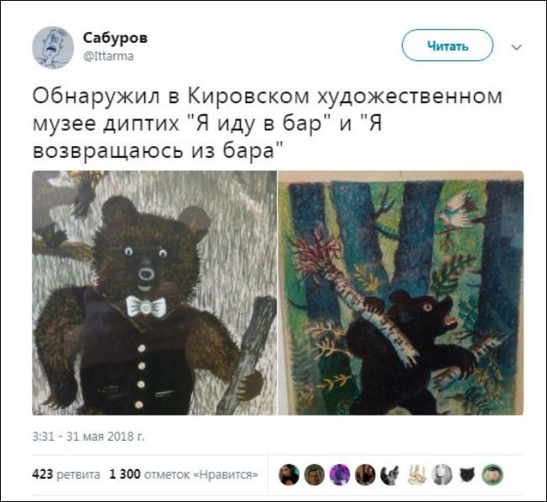Open the last green-background avatar
This screenshot has height=502, width=547.
point(492,475)
